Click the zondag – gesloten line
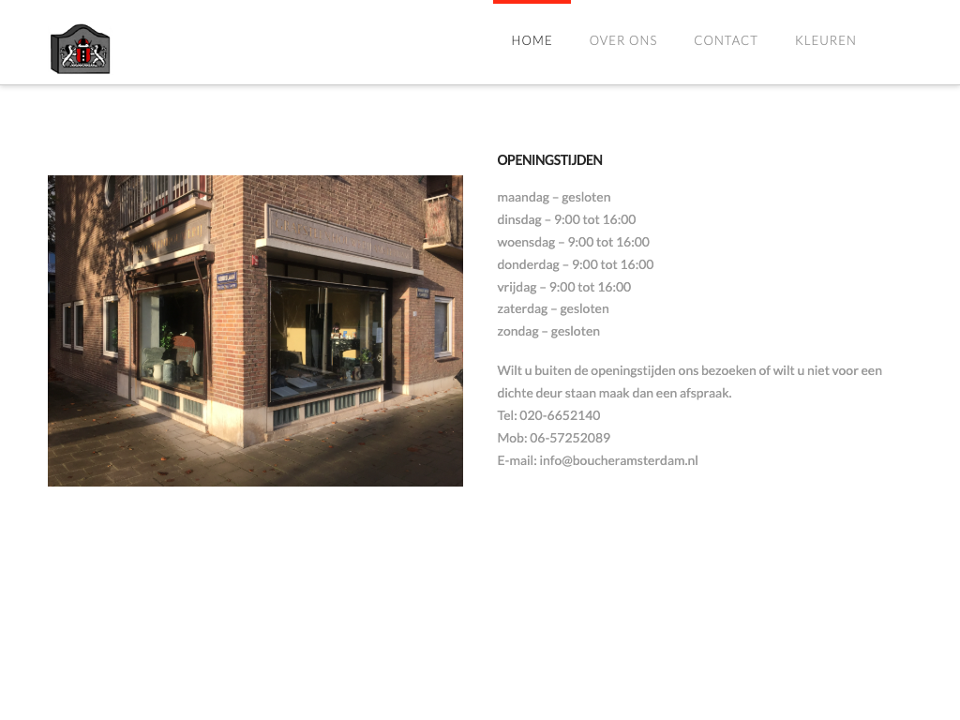The image size is (960, 720). pos(548,331)
